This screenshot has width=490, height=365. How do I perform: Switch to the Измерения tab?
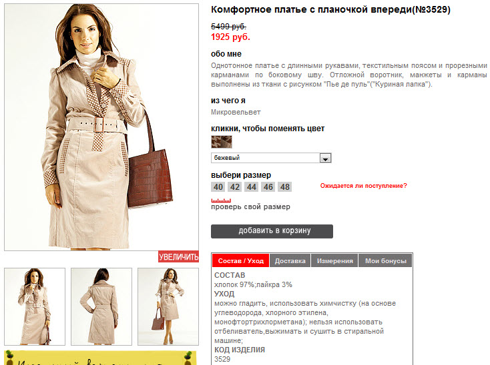334,261
